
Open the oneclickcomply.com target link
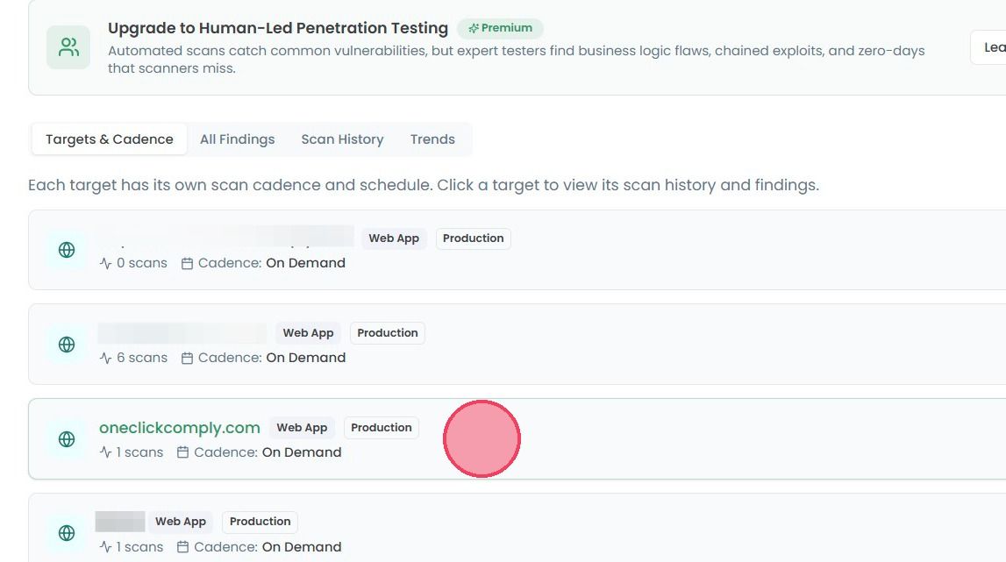click(180, 428)
